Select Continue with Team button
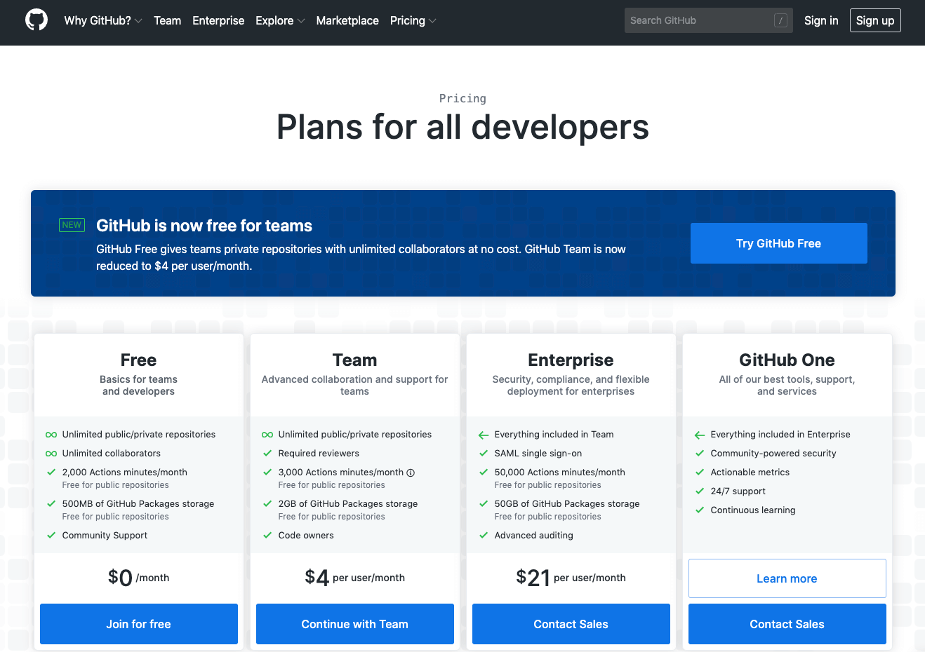This screenshot has height=652, width=925. pos(355,624)
